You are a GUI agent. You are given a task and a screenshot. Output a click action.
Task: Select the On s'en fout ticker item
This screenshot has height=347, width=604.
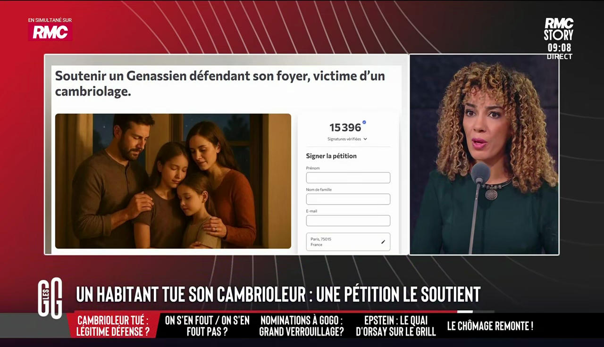tap(207, 326)
